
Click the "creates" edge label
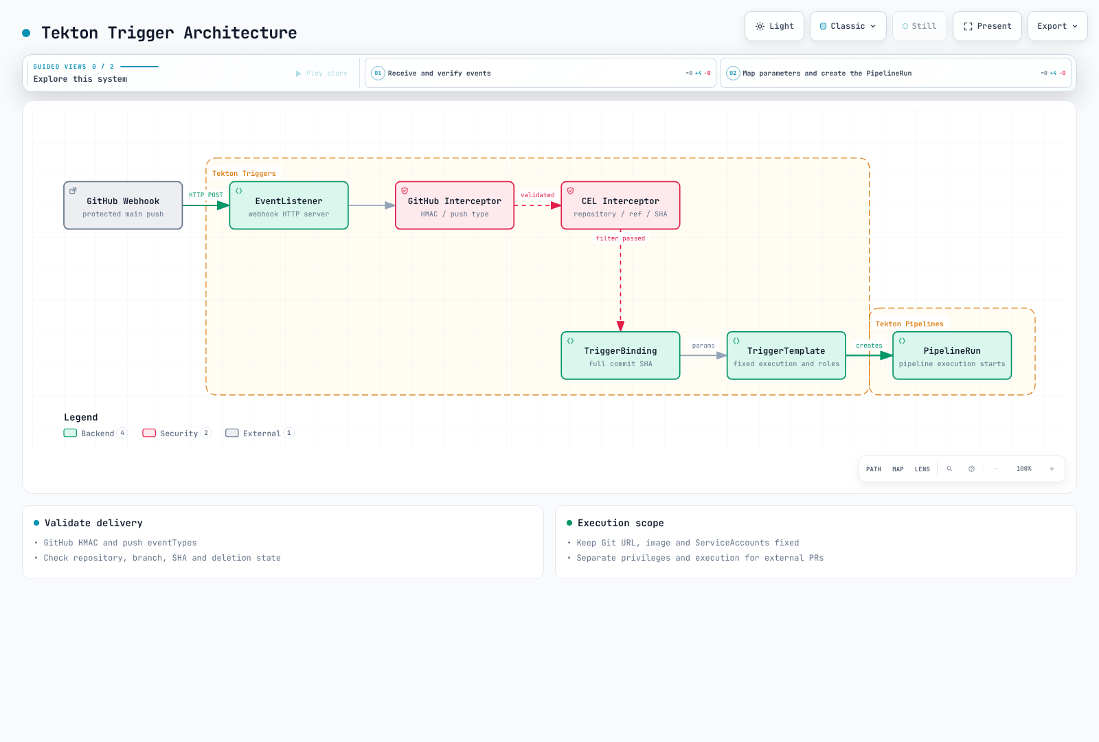[x=869, y=346]
